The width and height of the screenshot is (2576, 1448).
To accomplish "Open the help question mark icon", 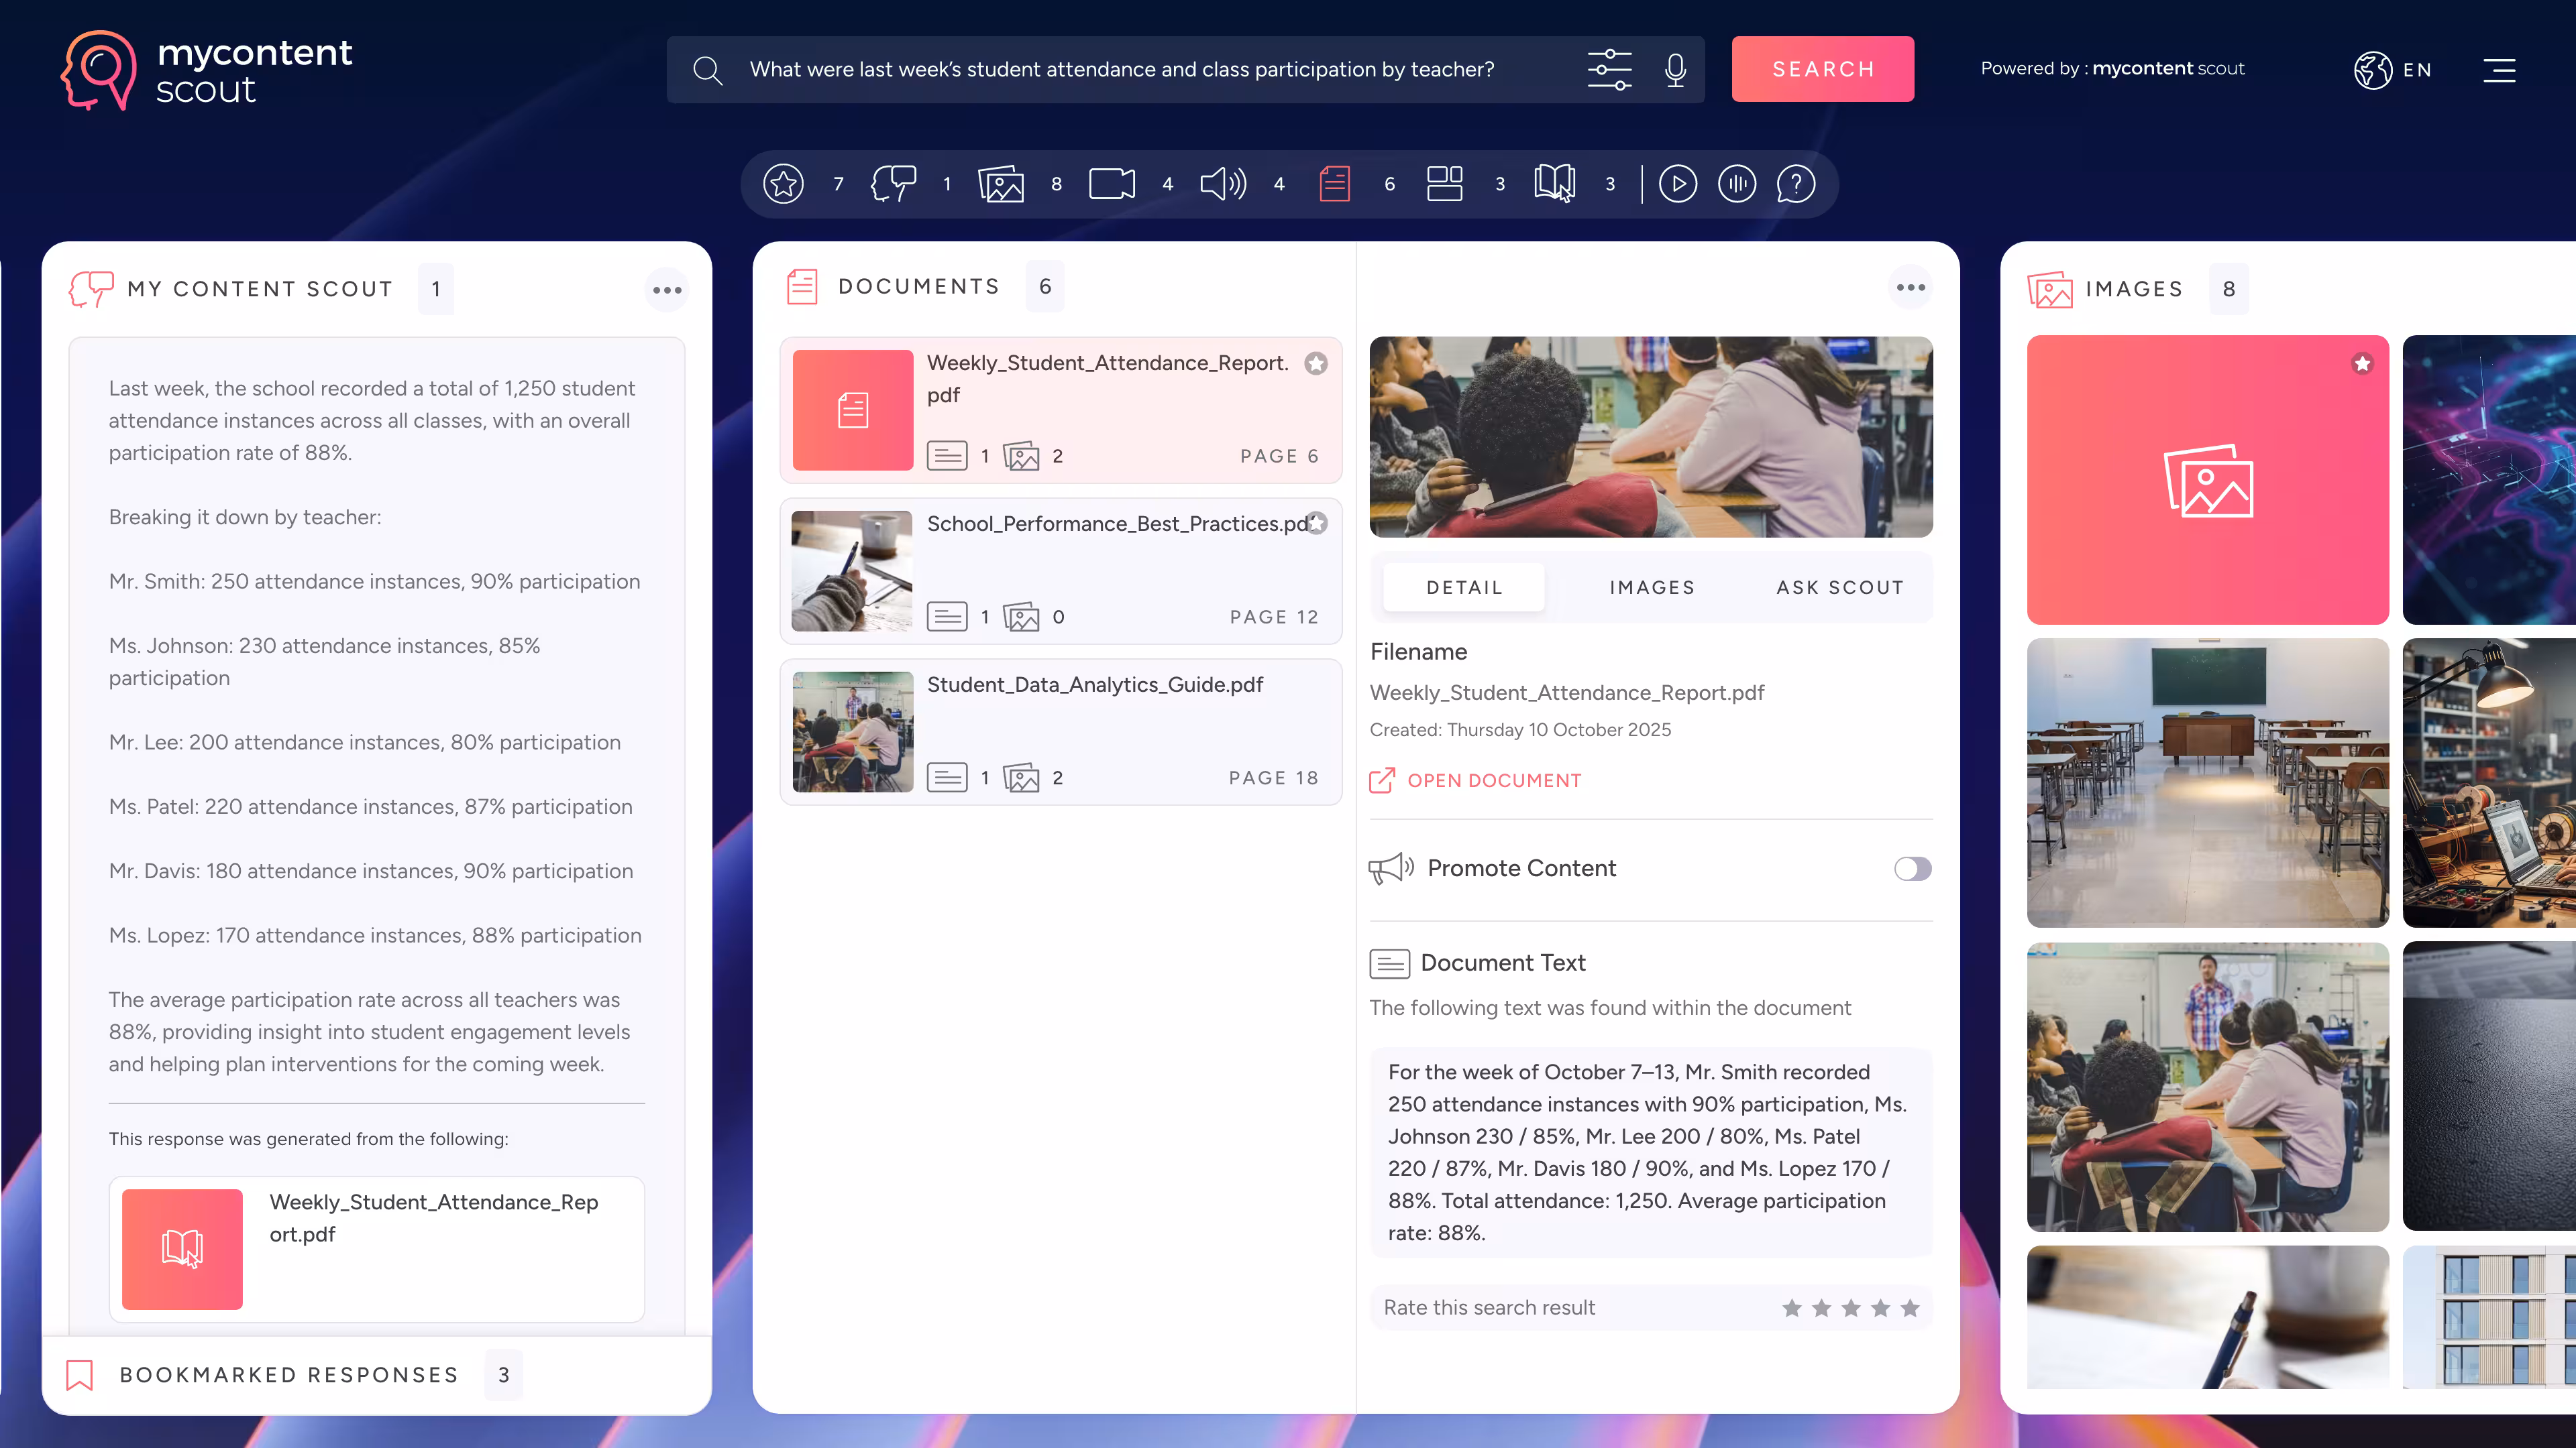I will 1795,184.
